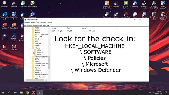Open the uTorrent Web shortcut

[x=32, y=4]
